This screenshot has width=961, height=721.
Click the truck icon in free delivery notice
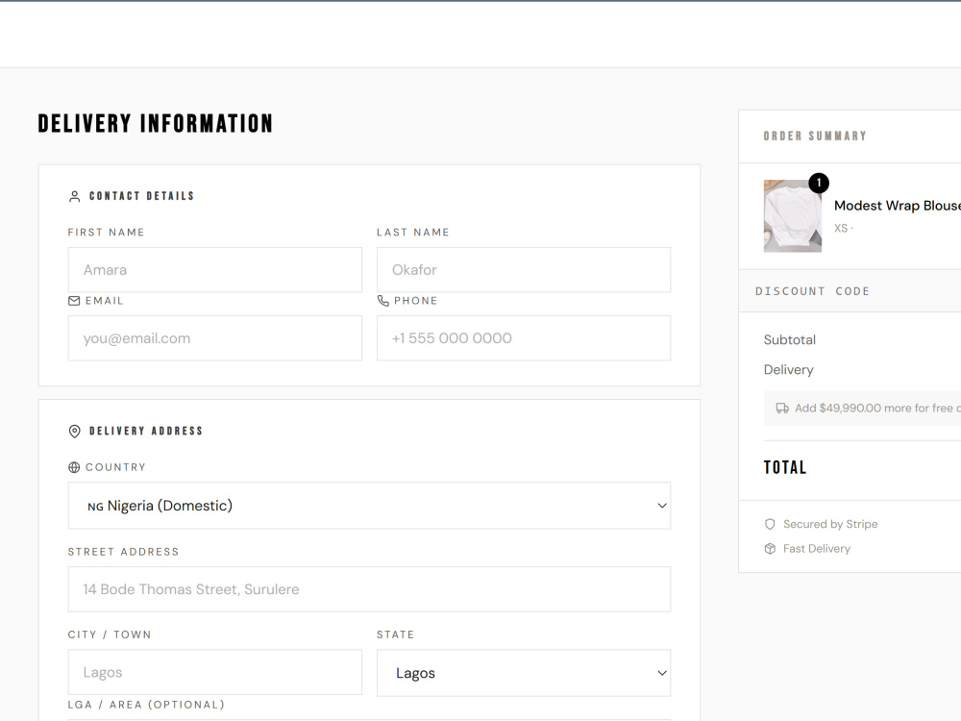pyautogui.click(x=782, y=409)
